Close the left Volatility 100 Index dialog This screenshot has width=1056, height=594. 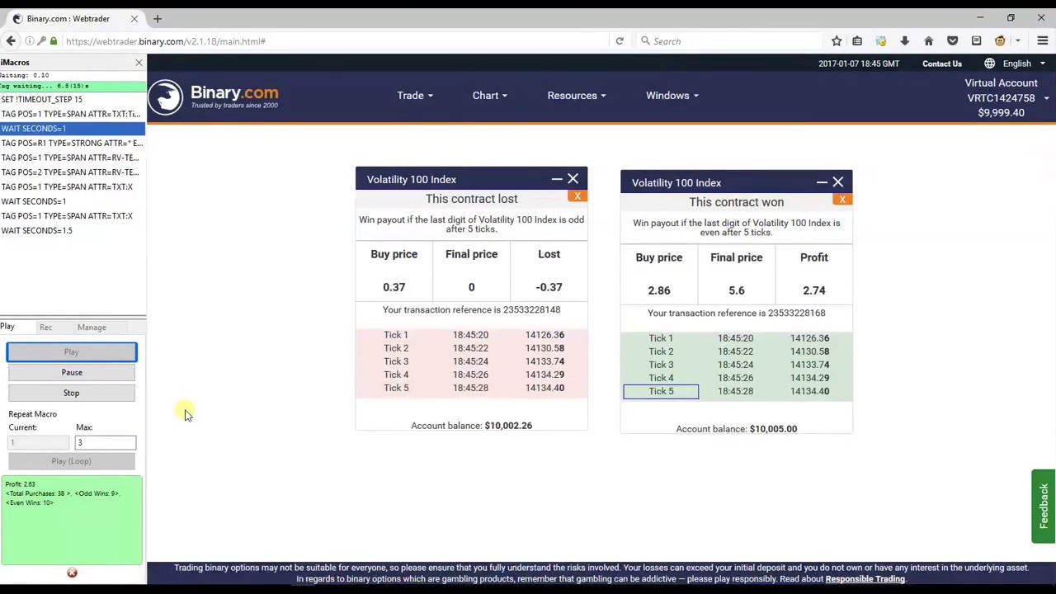573,179
